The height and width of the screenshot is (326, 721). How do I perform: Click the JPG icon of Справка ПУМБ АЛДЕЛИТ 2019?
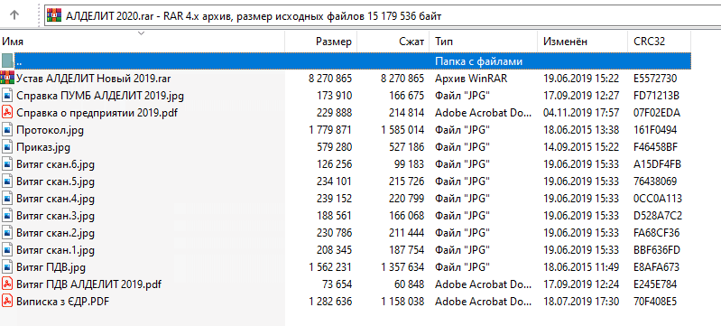pos(7,96)
